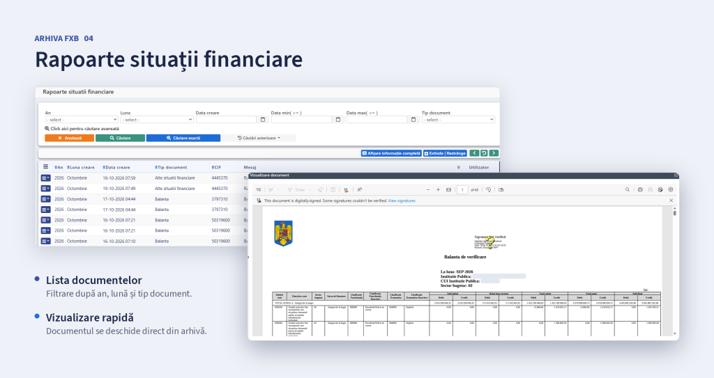Open row menu for 17-10-2026 04:44 first
714x378 pixels.
[45, 199]
